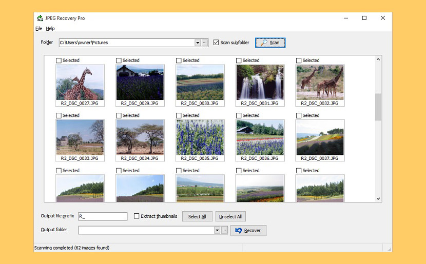Expand the Folder path dropdown
The width and height of the screenshot is (426, 264).
[x=198, y=43]
